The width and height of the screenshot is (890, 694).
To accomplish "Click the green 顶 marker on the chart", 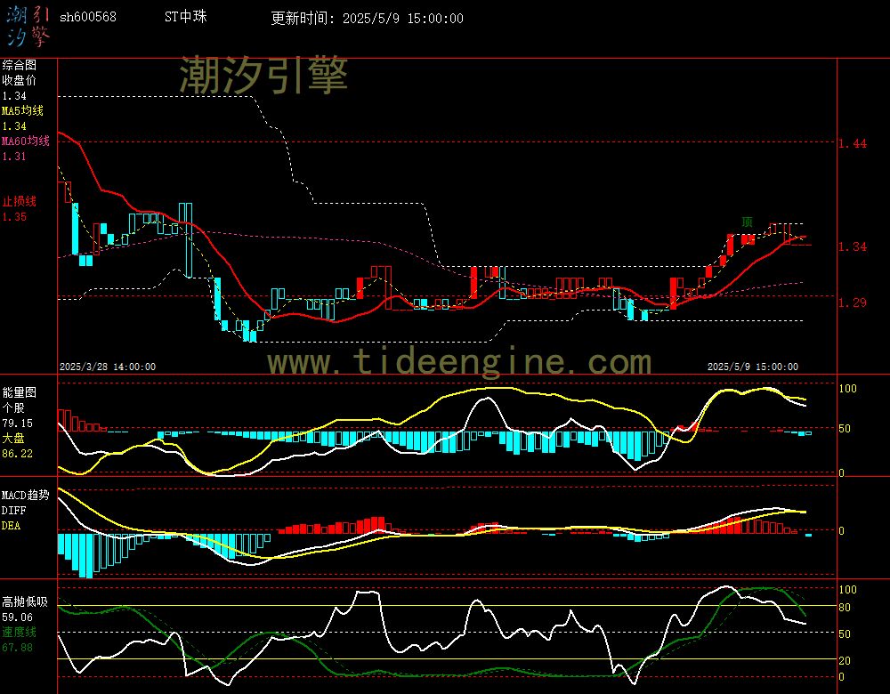I will pos(748,222).
